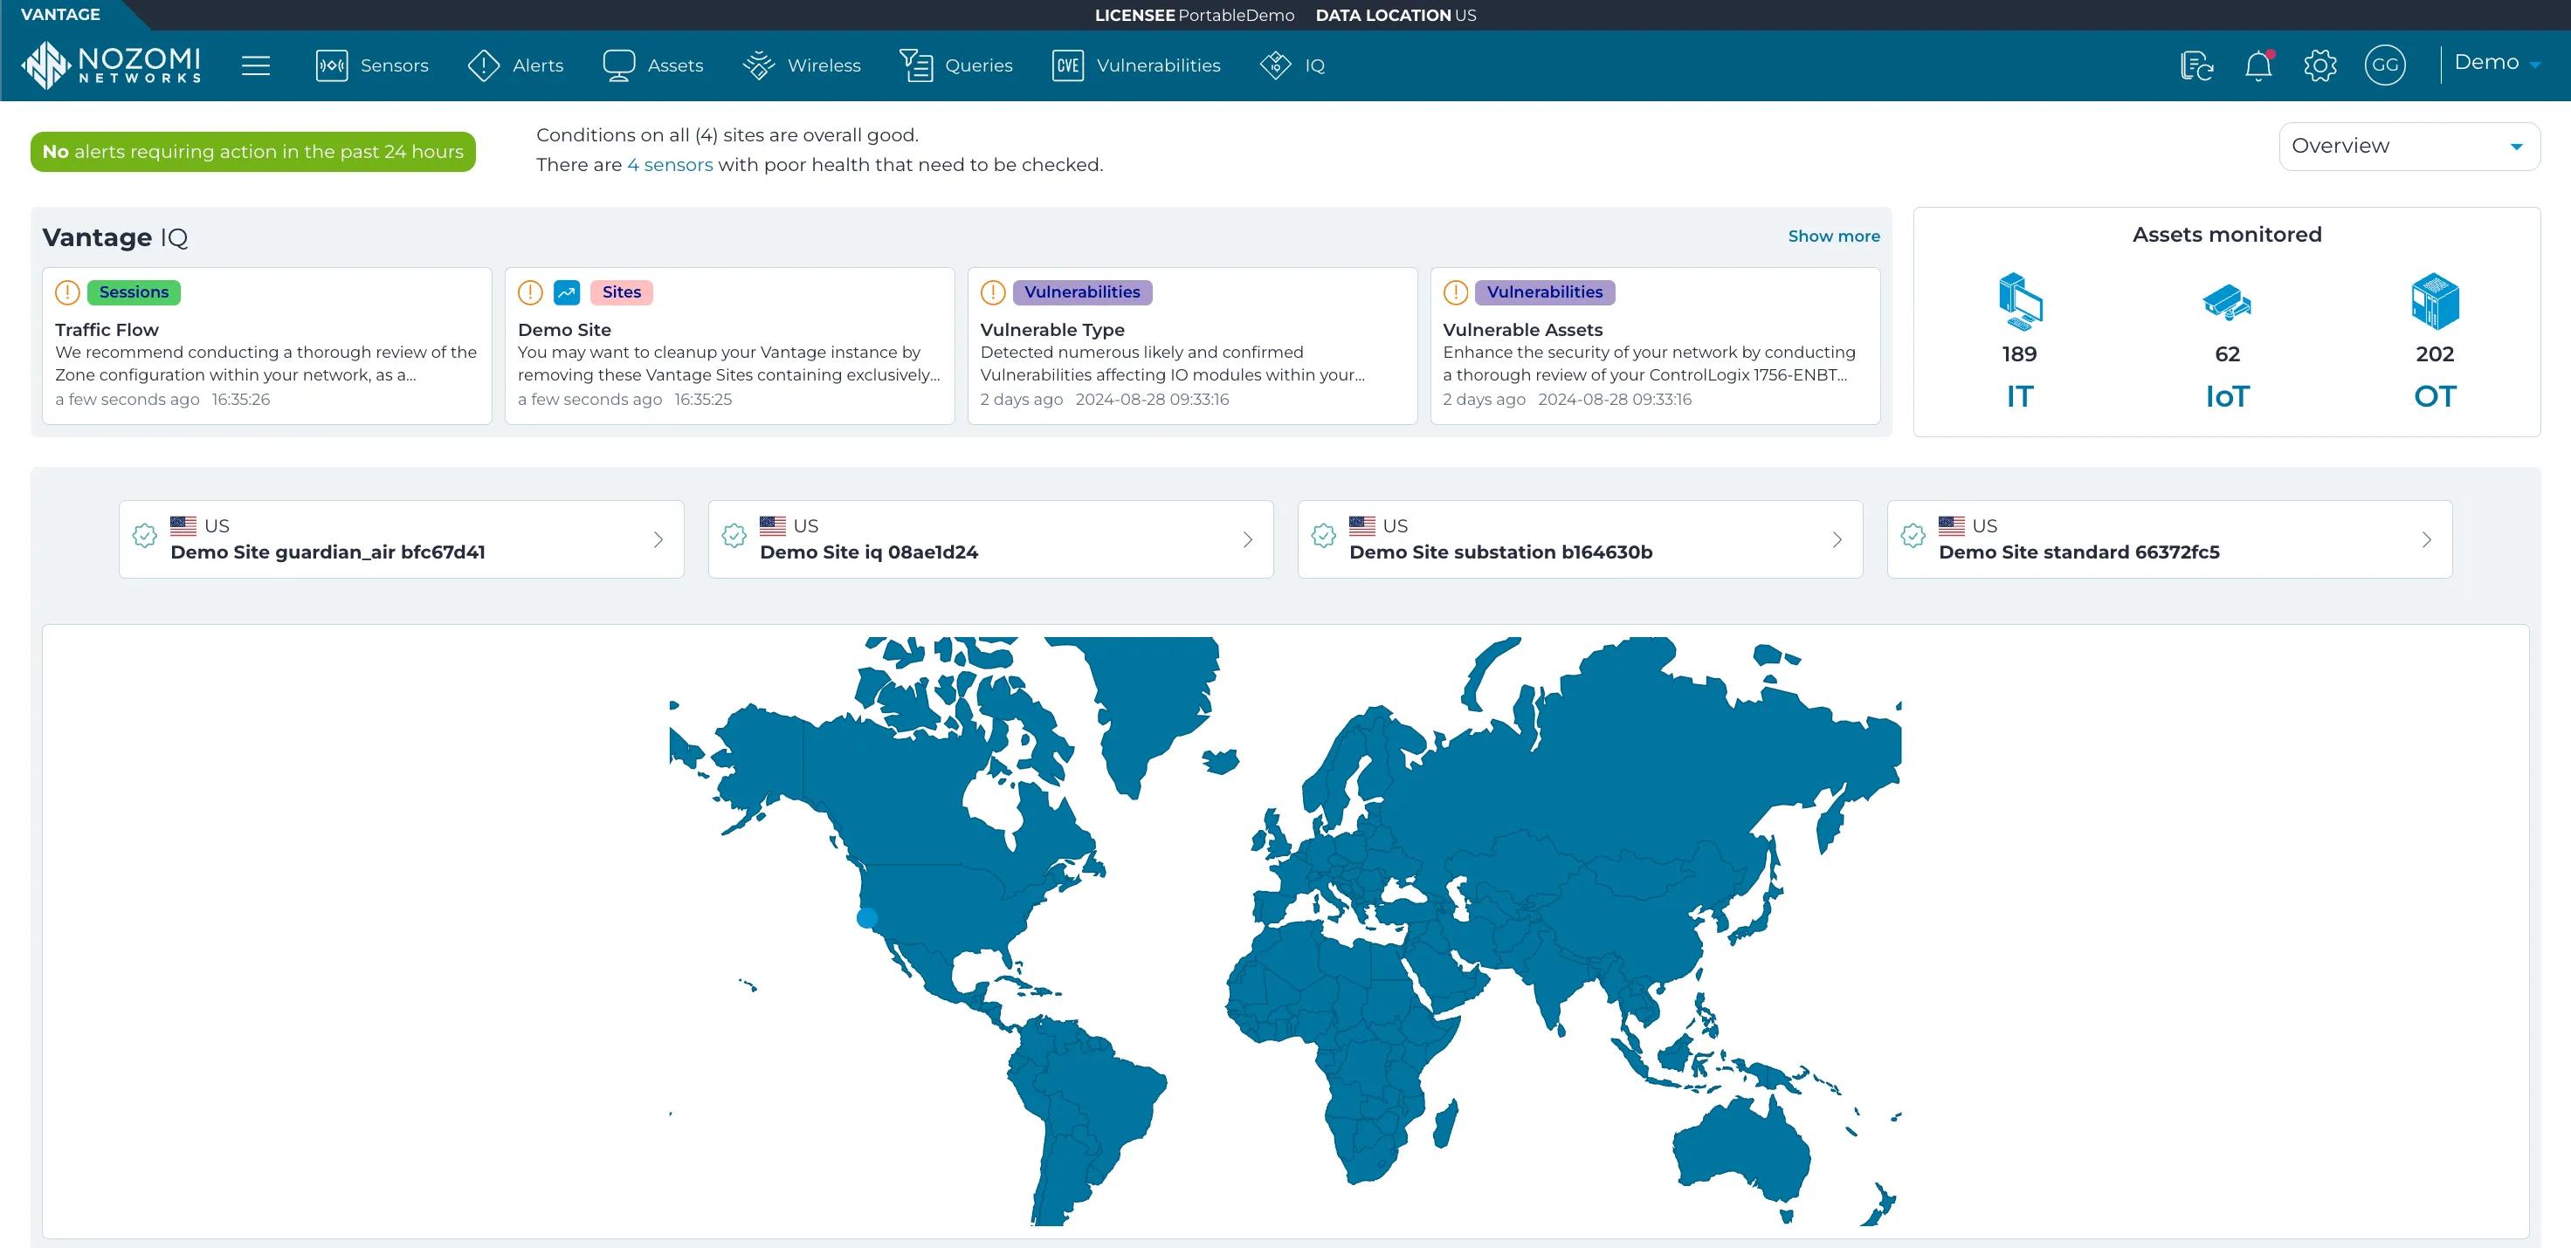Click the 62 IoT asset count
Viewport: 2571px width, 1248px height.
pyautogui.click(x=2227, y=354)
